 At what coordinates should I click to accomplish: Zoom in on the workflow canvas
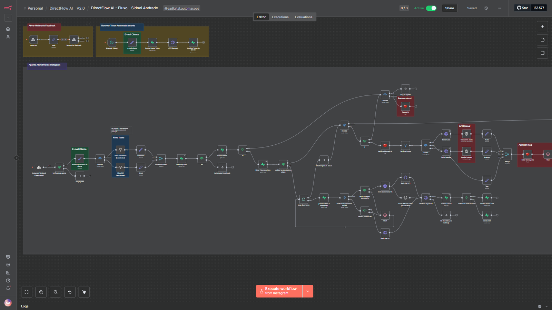pos(41,292)
